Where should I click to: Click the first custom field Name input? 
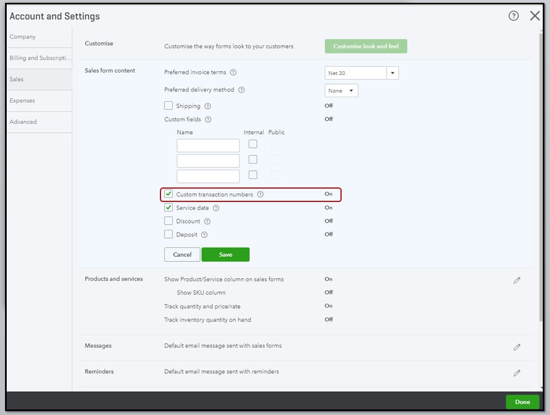point(208,146)
